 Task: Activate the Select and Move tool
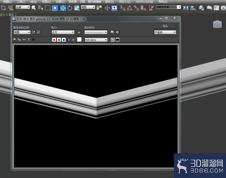point(63,8)
